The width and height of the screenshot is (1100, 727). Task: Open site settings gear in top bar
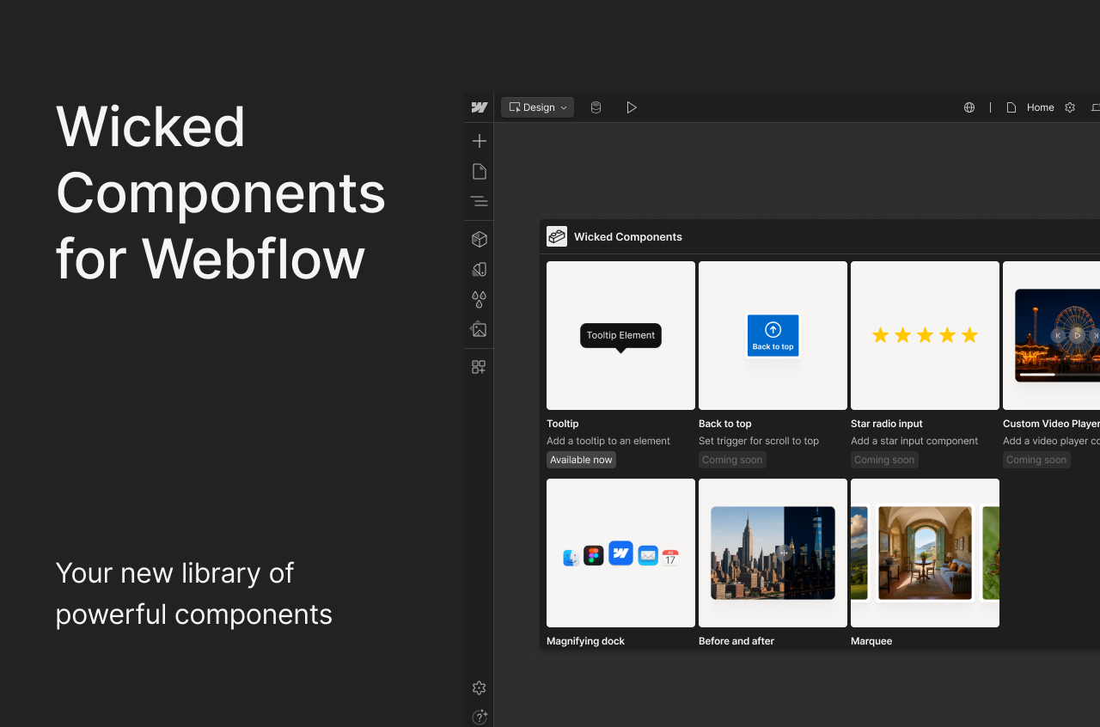(x=1069, y=107)
